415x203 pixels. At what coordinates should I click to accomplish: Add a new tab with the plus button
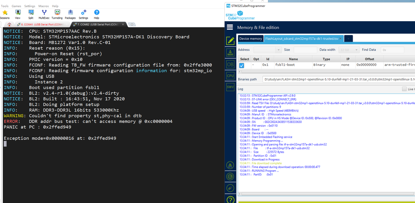coord(349,39)
